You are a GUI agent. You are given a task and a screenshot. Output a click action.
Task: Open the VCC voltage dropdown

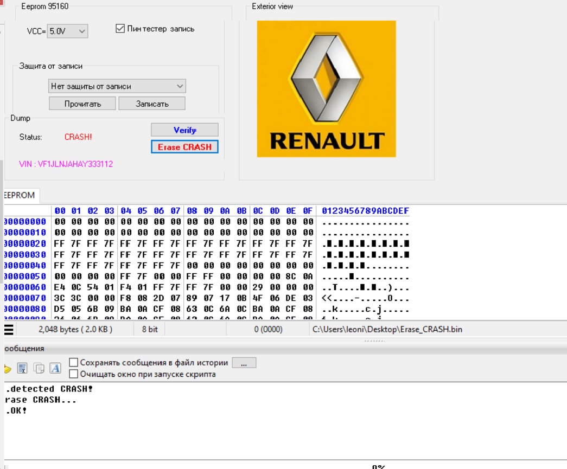point(68,31)
